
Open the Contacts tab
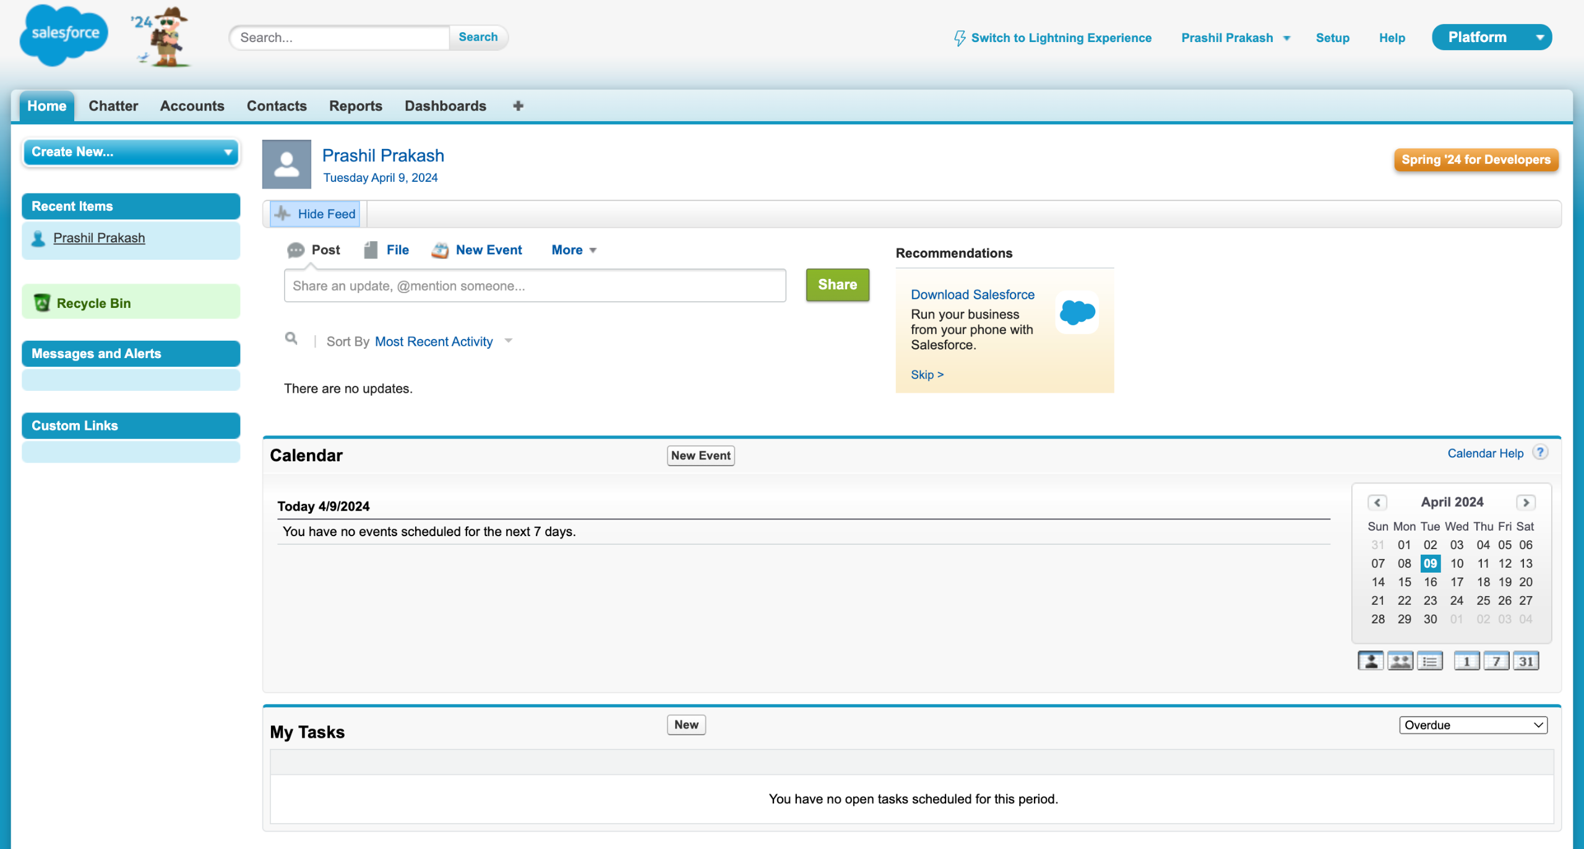277,106
